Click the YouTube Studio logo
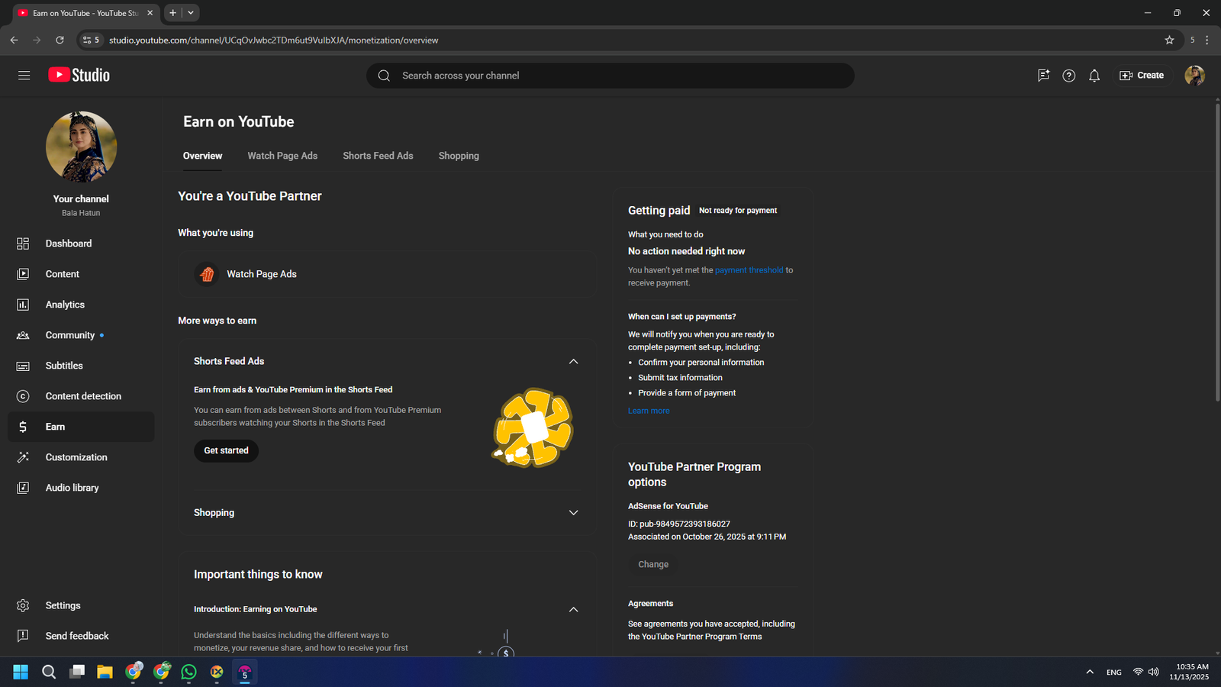The height and width of the screenshot is (687, 1221). click(79, 75)
